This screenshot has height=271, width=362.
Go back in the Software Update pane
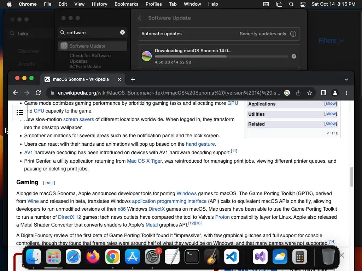tap(140, 18)
